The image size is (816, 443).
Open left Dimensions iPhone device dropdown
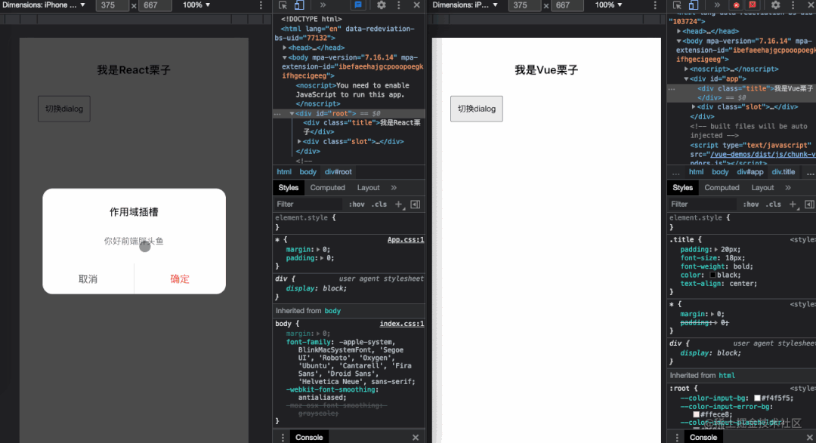click(x=44, y=5)
